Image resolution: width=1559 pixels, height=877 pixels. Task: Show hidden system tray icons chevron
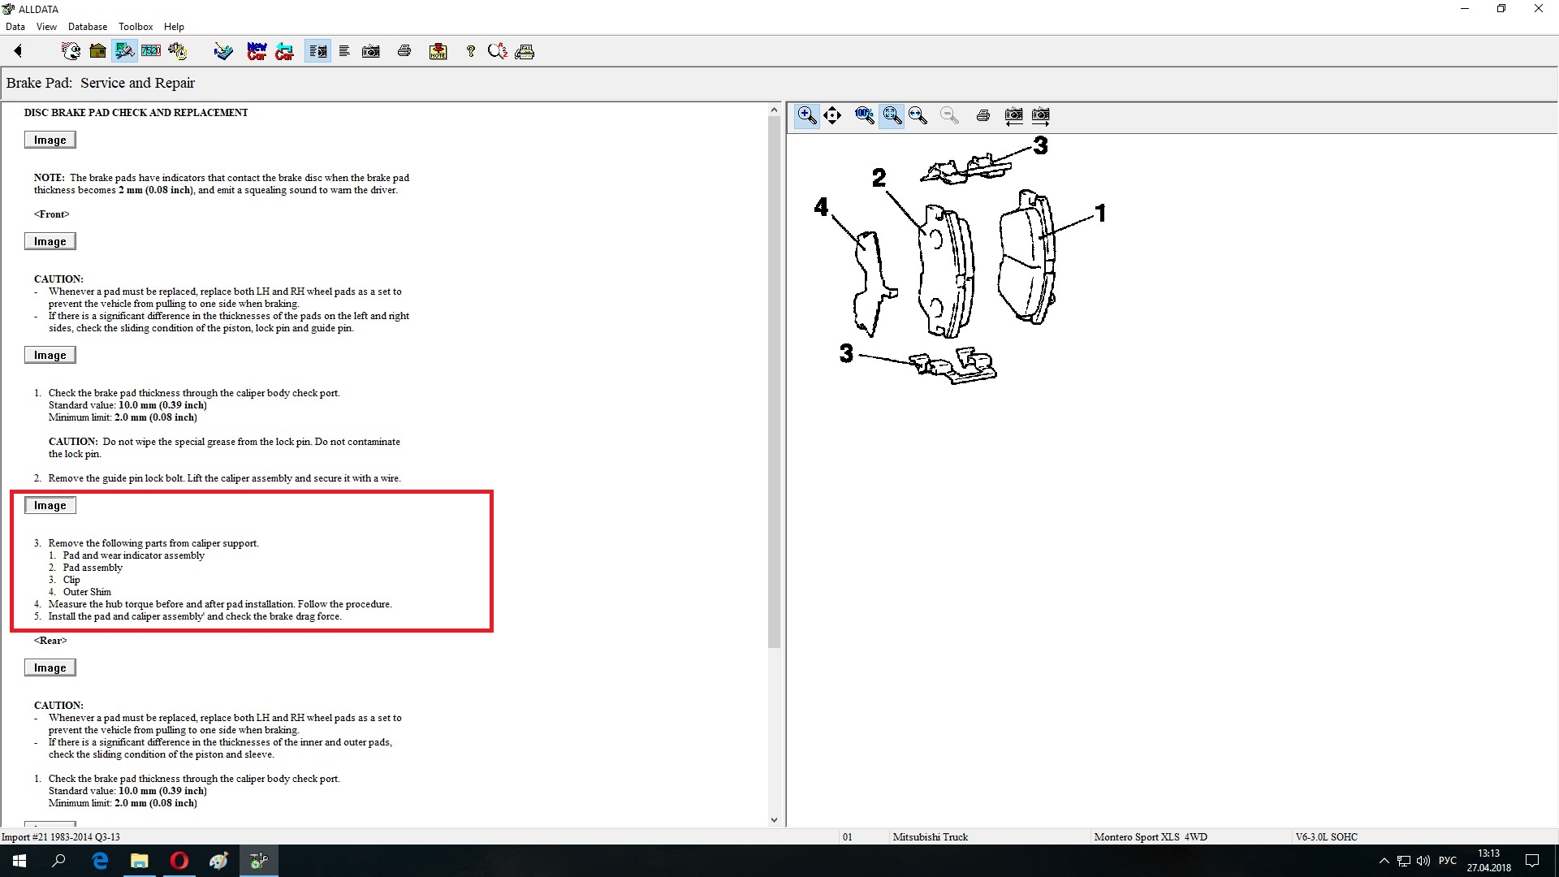click(x=1384, y=861)
